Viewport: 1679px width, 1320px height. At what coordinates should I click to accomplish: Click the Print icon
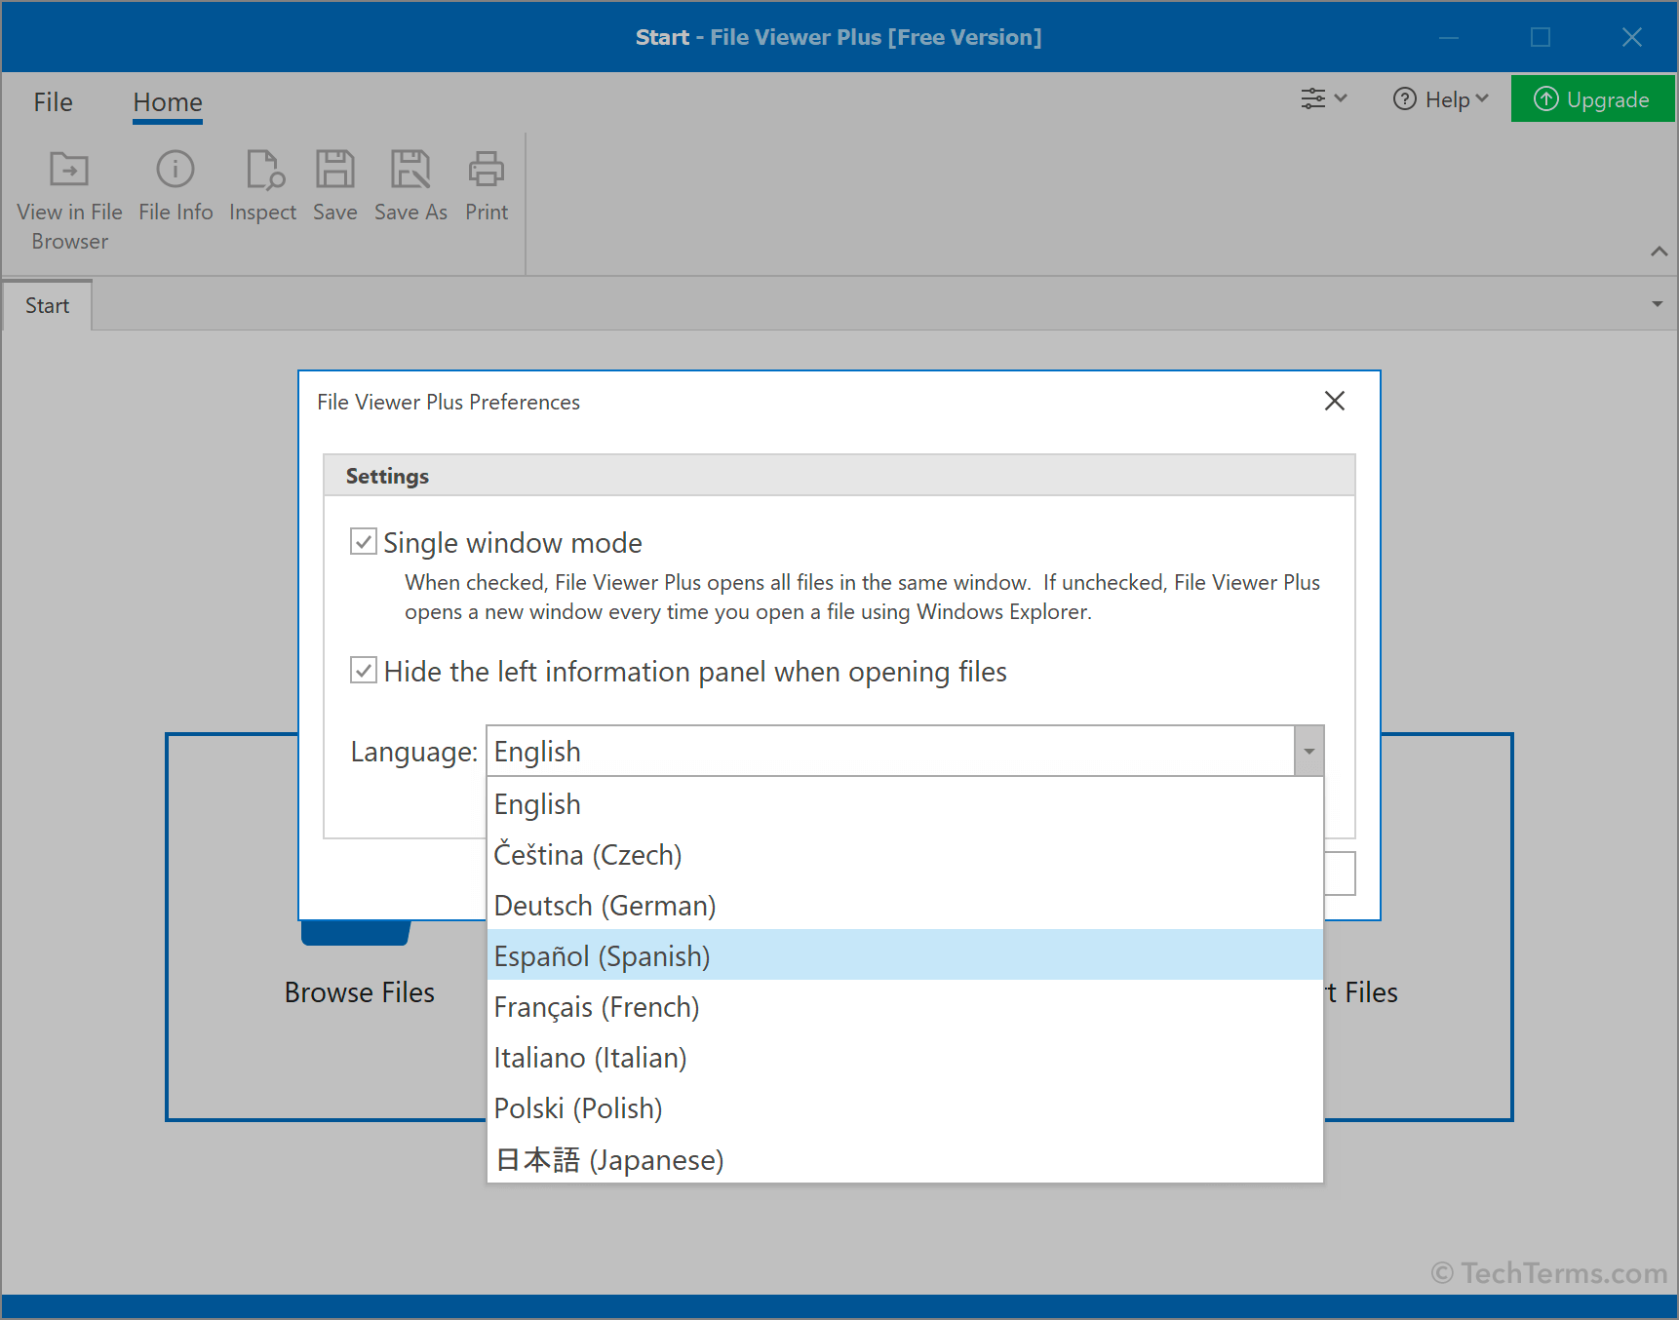point(487,170)
